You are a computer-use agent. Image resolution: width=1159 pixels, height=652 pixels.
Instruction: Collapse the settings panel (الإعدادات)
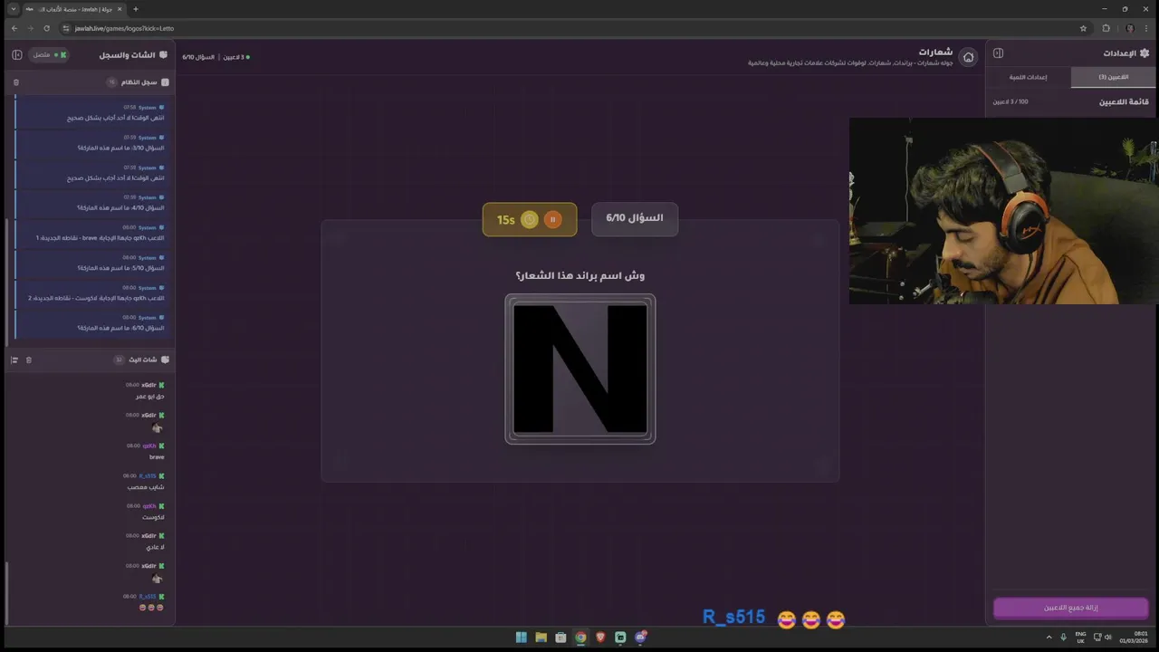tap(998, 53)
